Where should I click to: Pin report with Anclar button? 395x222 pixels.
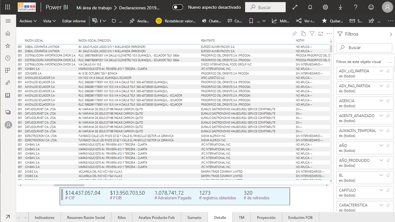click(139, 21)
